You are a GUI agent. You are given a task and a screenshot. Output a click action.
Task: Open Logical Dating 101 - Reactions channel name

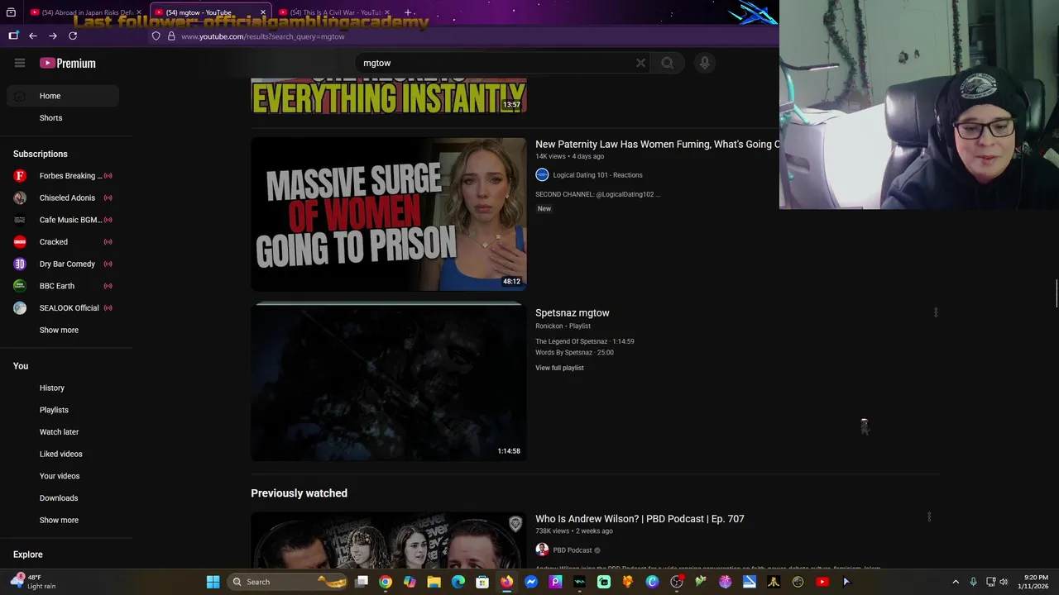pos(597,175)
